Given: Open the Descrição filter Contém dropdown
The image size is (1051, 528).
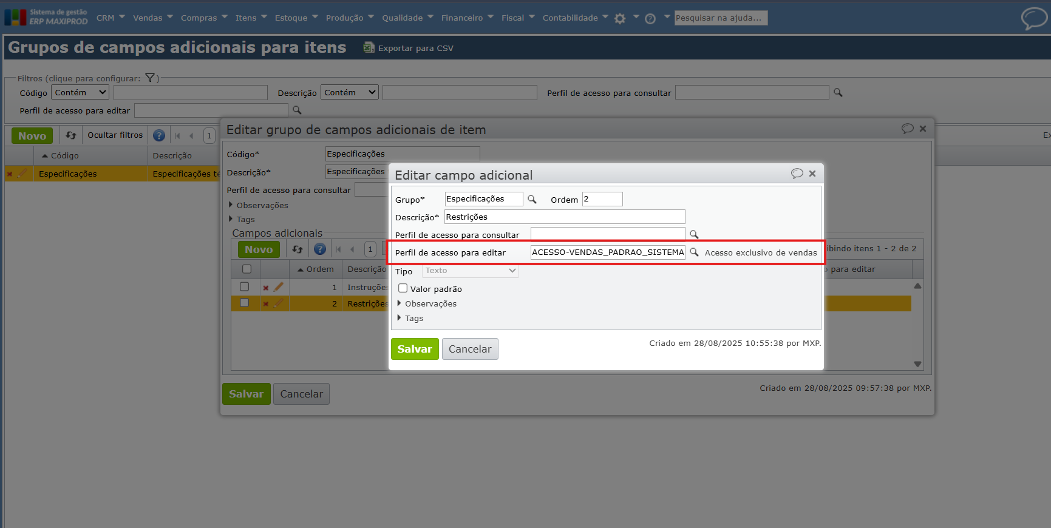Looking at the screenshot, I should [350, 92].
